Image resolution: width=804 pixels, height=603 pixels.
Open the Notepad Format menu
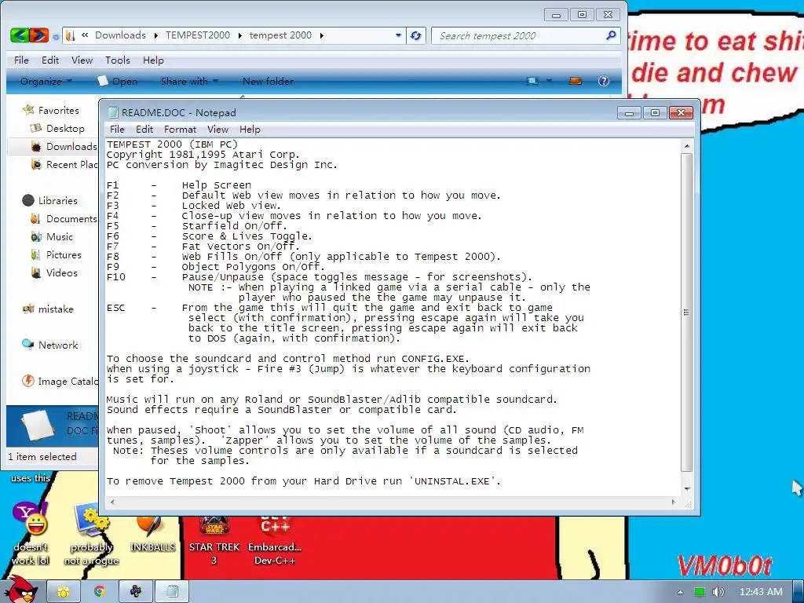click(180, 130)
